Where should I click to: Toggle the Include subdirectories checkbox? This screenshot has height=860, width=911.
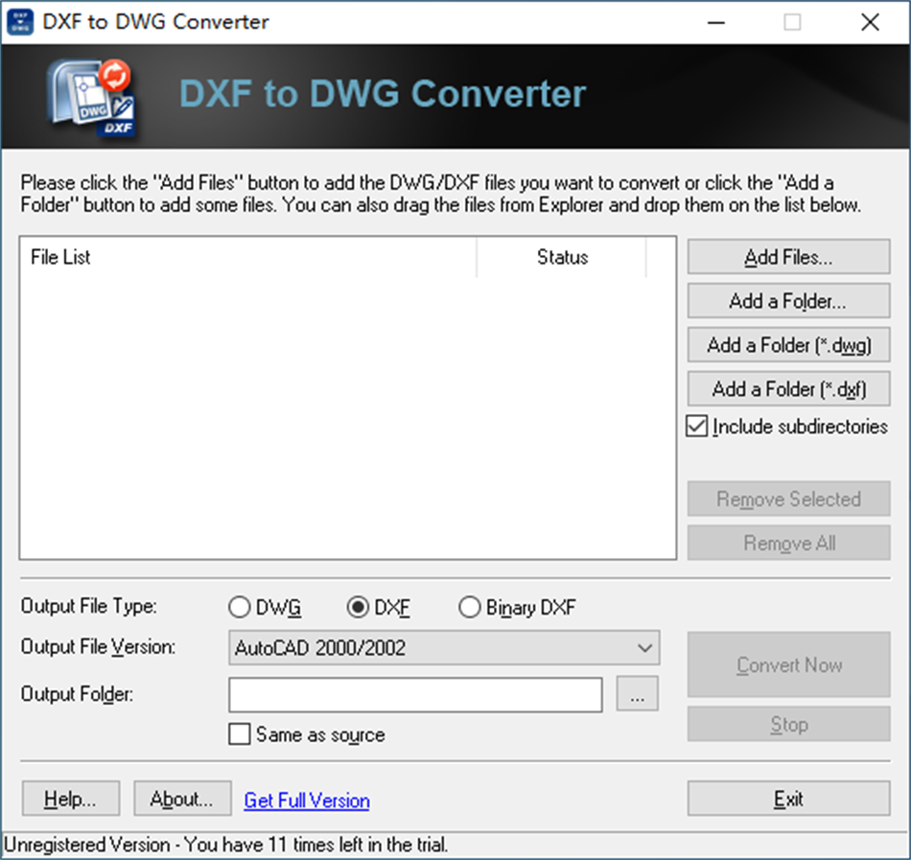click(697, 426)
